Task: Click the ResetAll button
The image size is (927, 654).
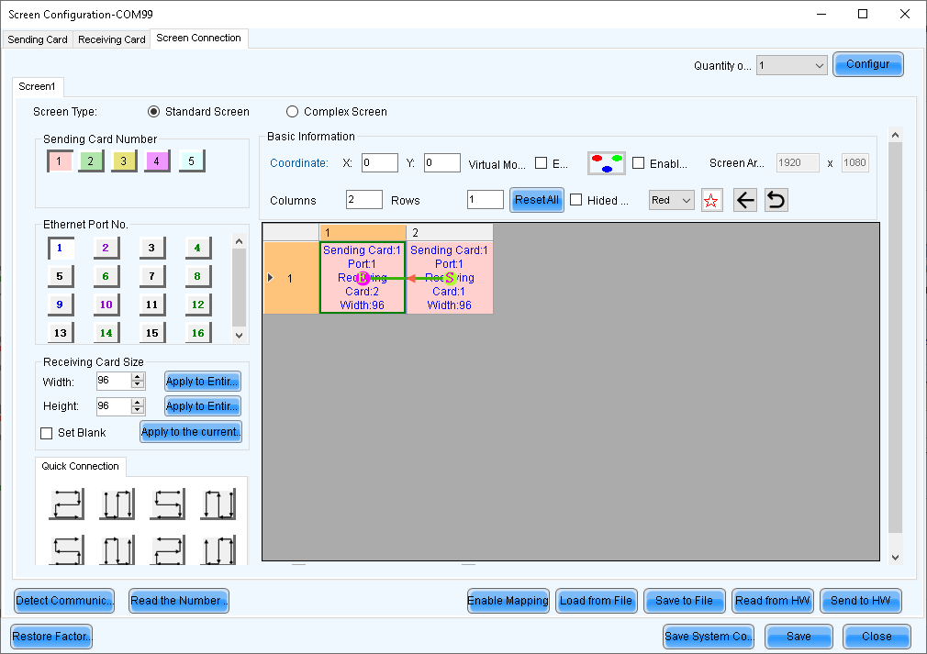Action: click(536, 199)
